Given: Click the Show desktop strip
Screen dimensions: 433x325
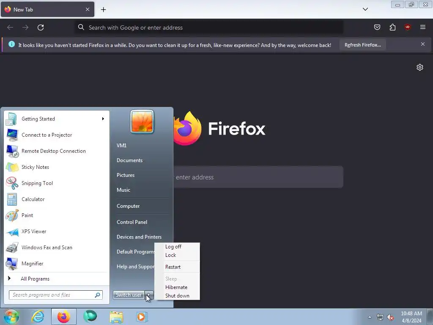Looking at the screenshot, I should coord(430,317).
